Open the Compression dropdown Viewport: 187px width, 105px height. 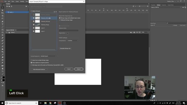(73, 41)
